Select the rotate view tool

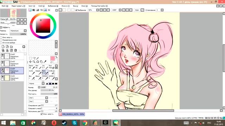[x=38, y=62]
